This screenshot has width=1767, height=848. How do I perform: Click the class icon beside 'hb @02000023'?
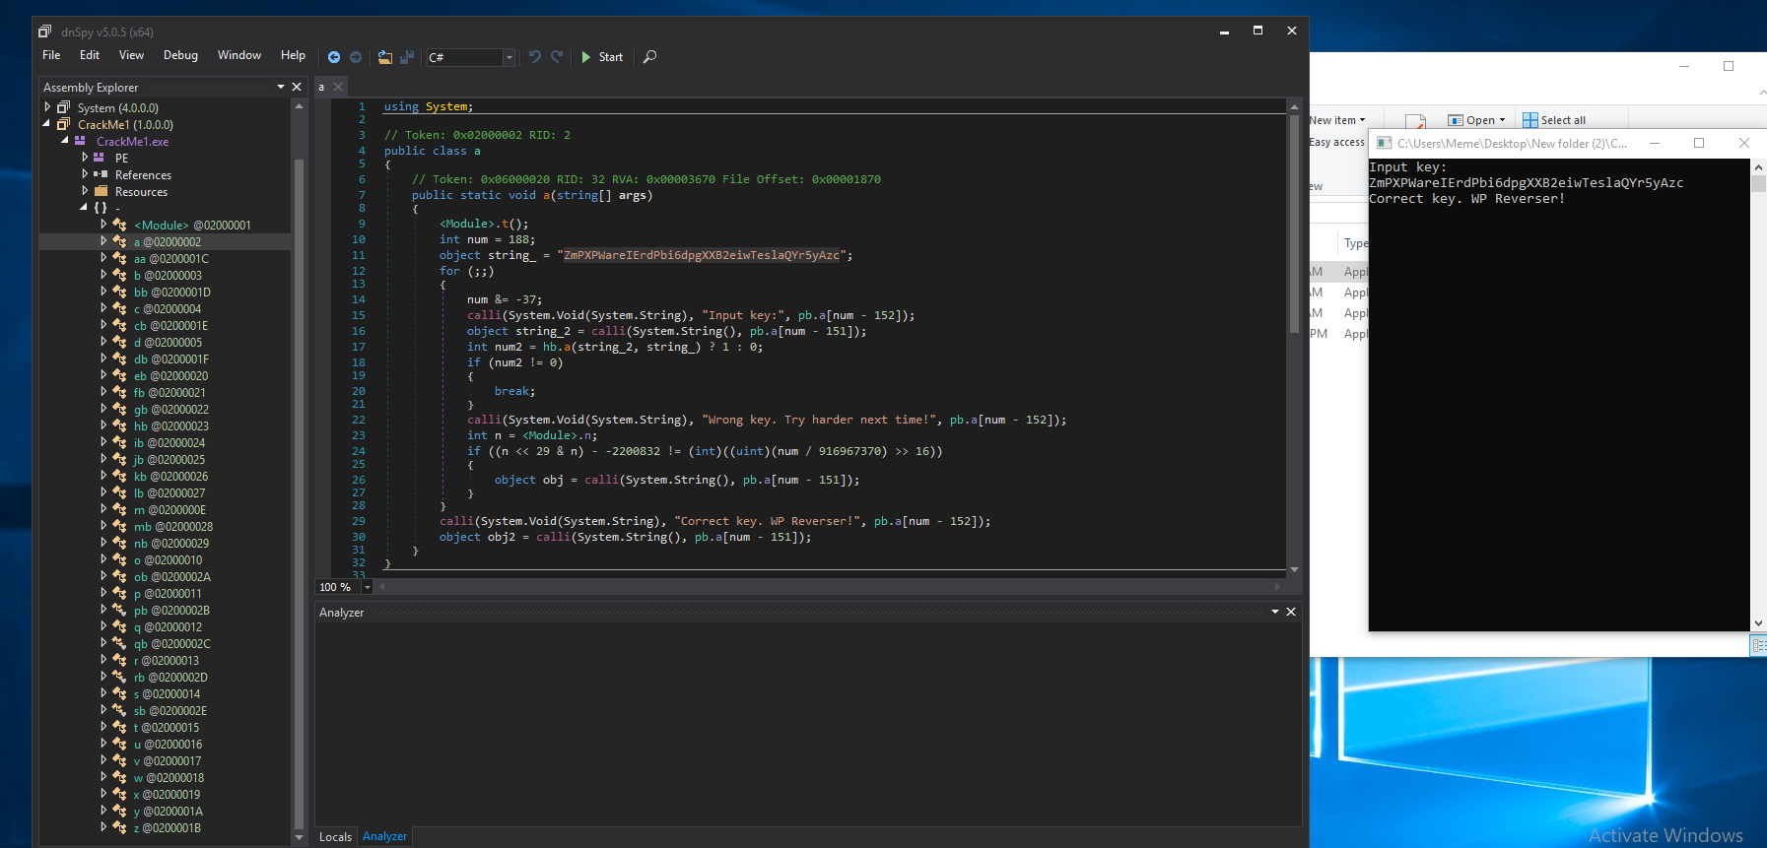pyautogui.click(x=119, y=425)
